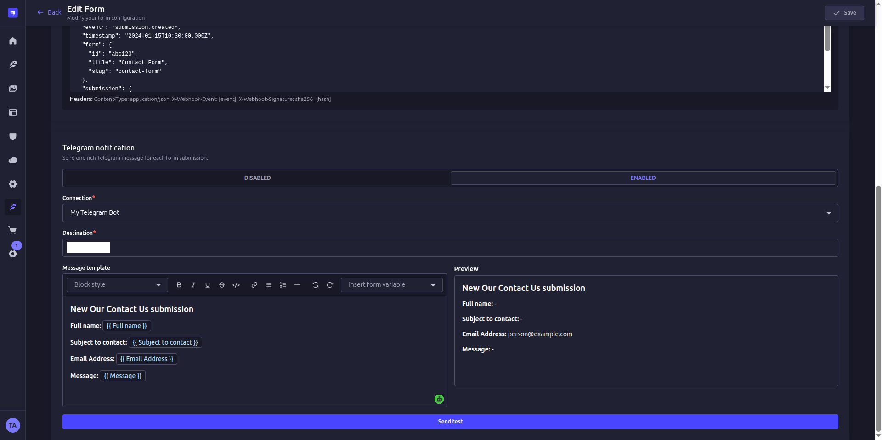The image size is (882, 440).
Task: Undo last edit in template
Action: [x=316, y=285]
